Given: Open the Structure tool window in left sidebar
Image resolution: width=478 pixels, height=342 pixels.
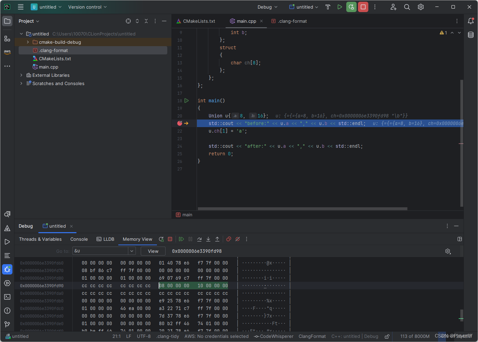Looking at the screenshot, I should (x=7, y=38).
